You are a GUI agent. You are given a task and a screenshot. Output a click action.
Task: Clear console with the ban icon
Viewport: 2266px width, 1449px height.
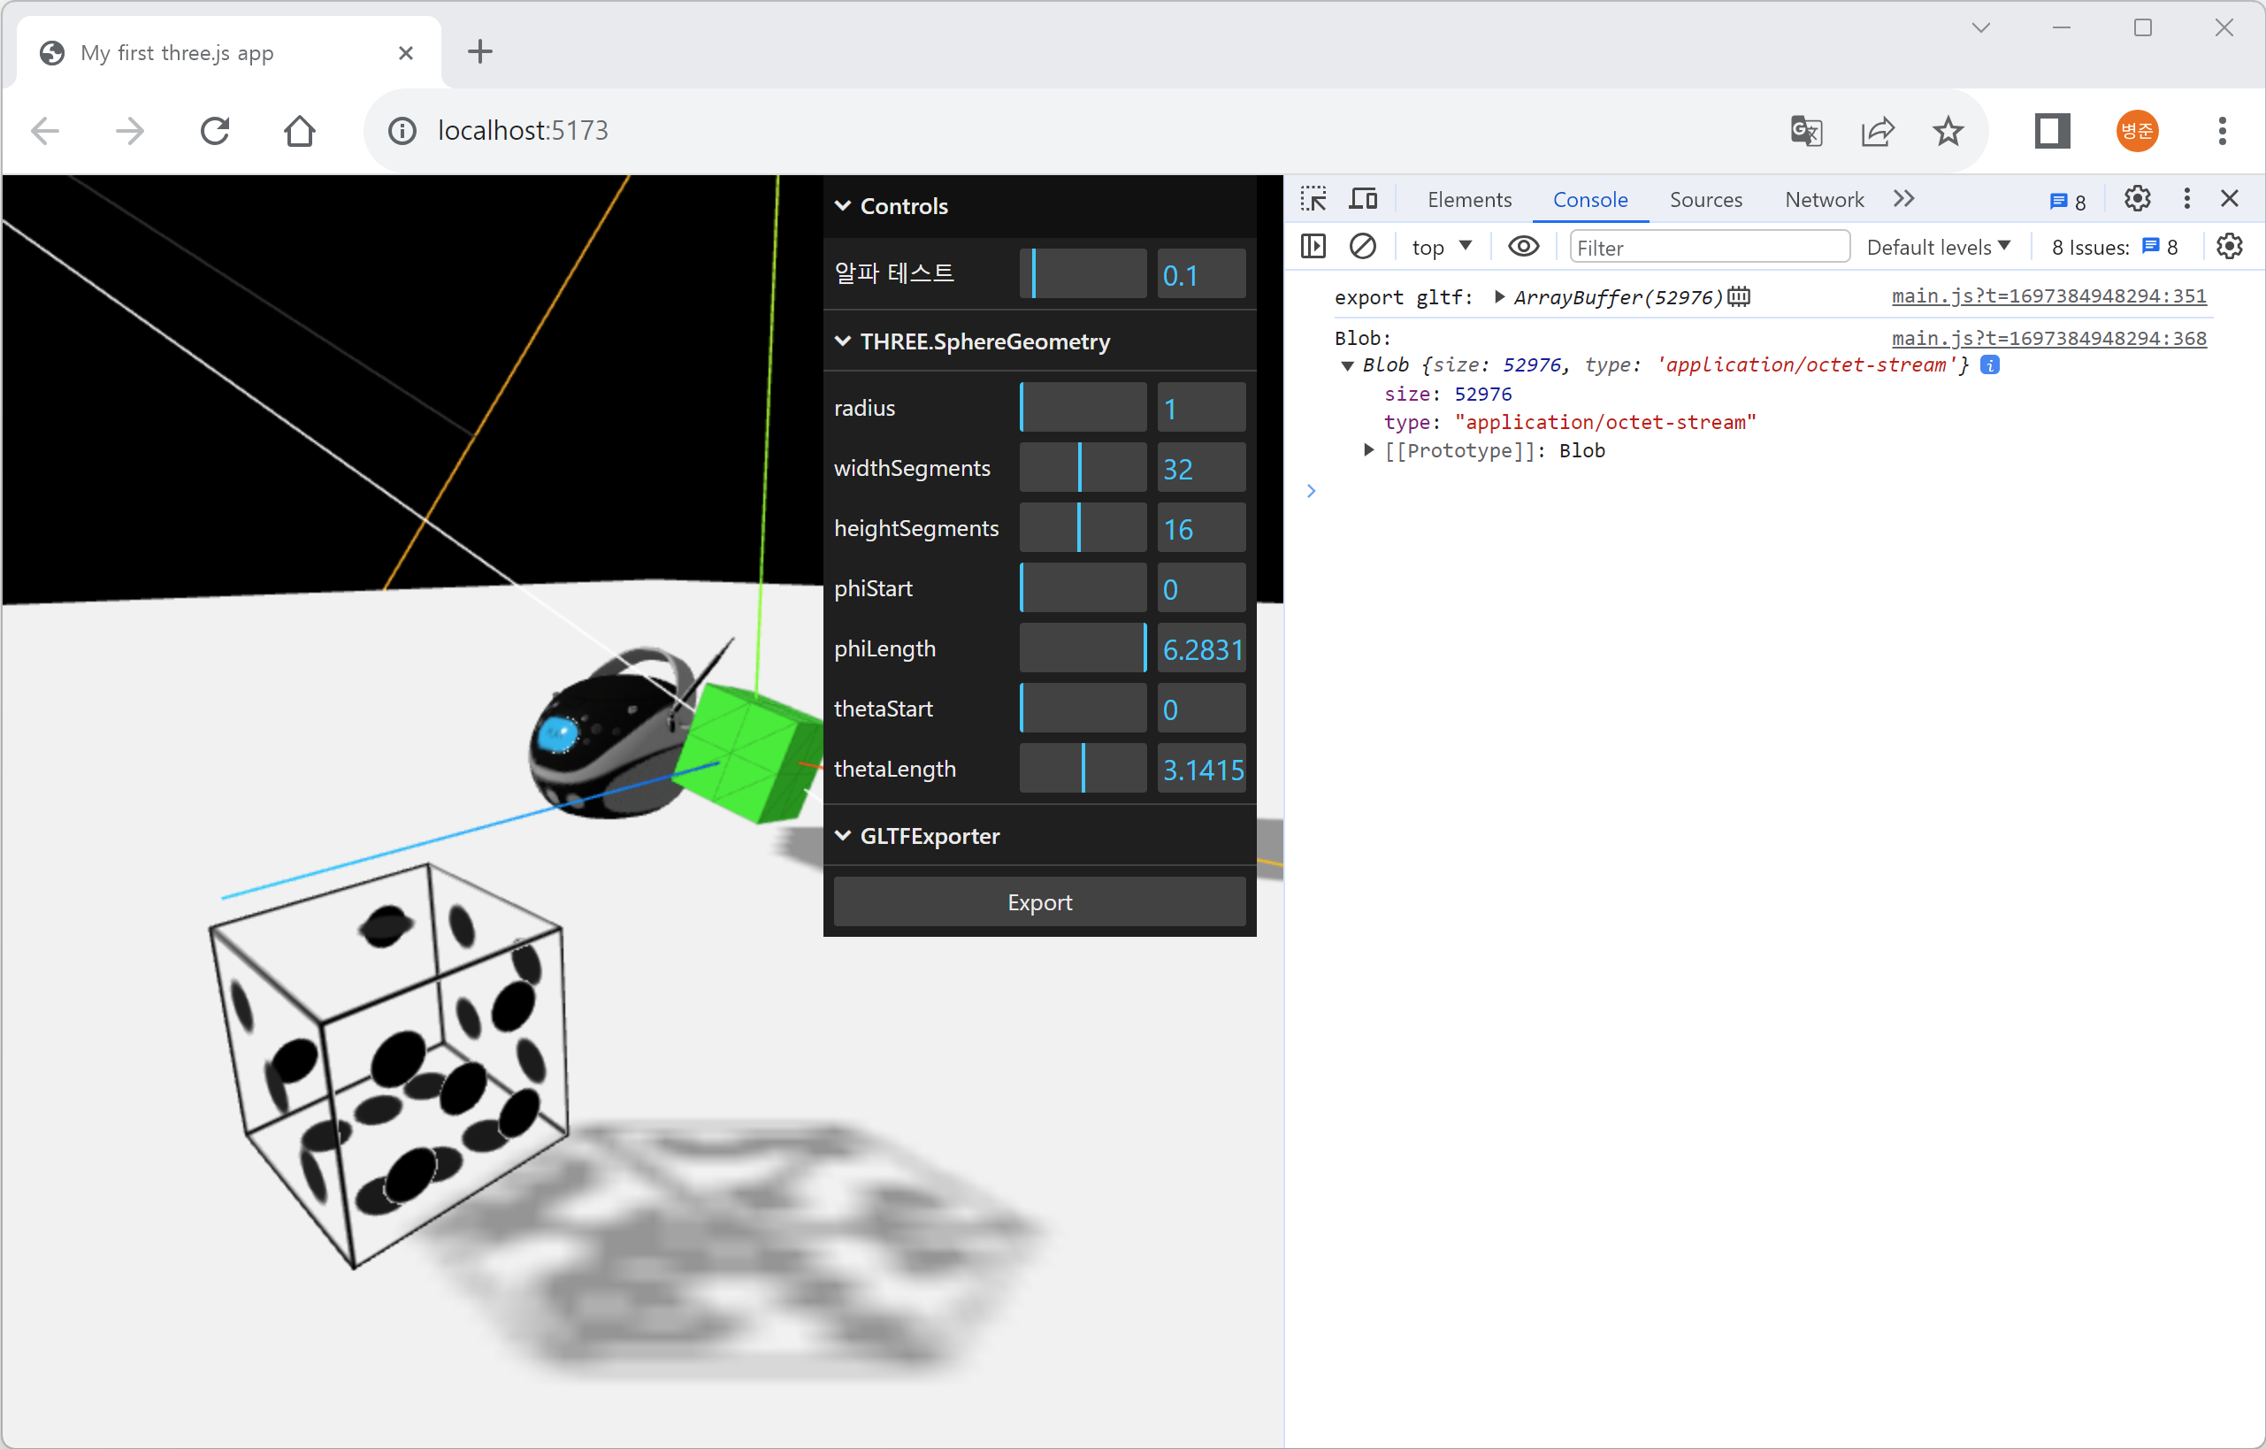coord(1363,248)
